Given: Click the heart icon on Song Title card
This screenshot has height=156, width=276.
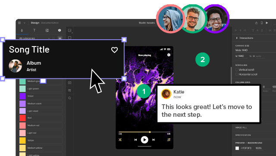Looking at the screenshot, I should [114, 50].
